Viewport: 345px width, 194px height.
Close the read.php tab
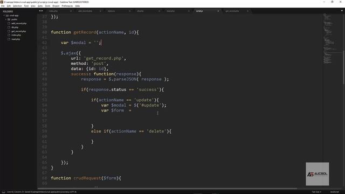(189, 11)
